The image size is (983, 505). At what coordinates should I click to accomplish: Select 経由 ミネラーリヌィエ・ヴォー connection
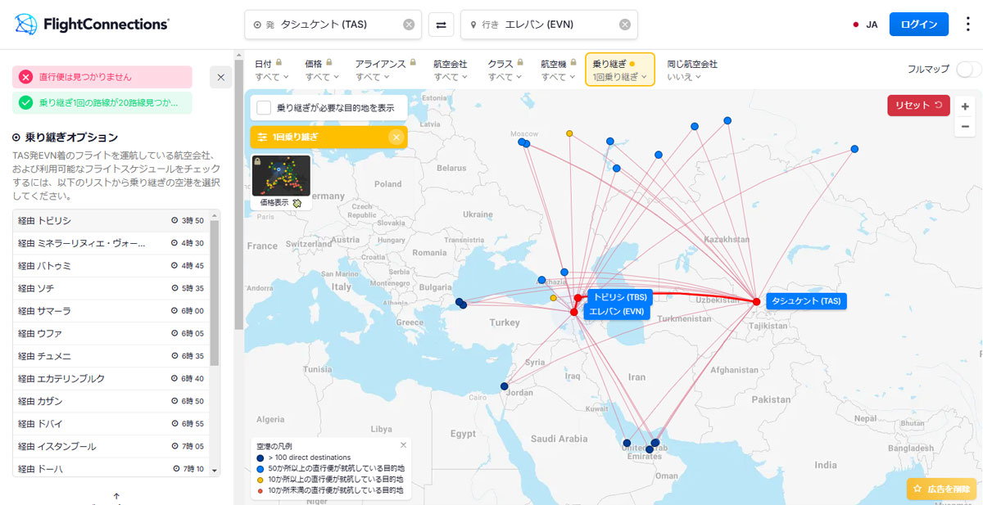pos(111,243)
